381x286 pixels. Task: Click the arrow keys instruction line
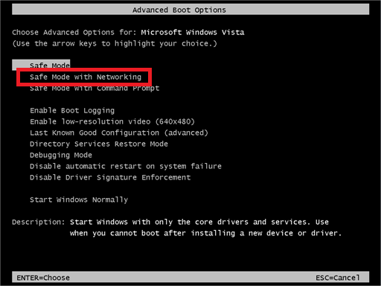click(115, 44)
